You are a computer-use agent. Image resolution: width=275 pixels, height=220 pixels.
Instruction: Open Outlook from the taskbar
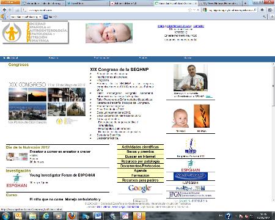point(18,216)
